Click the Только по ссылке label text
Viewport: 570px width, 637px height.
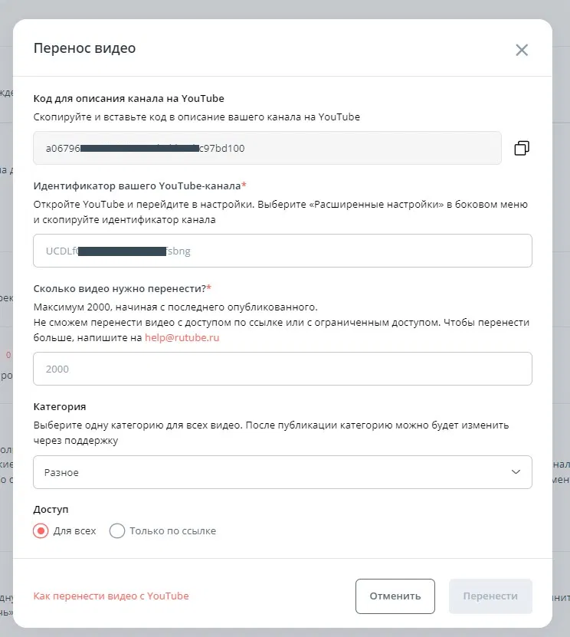(x=172, y=530)
